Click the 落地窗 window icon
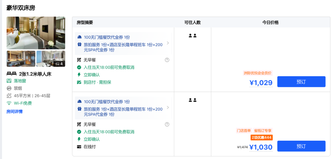 (9, 81)
